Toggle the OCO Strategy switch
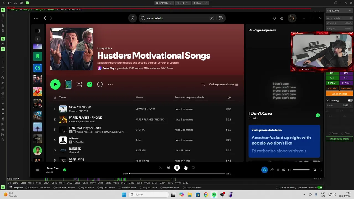Viewport: 354px width, 199px height. (x=350, y=100)
